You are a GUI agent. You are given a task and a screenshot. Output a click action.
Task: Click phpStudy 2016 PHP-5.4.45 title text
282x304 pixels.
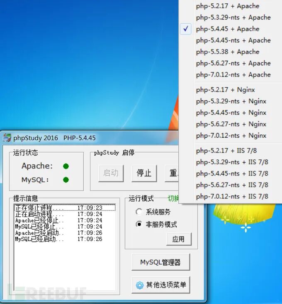tap(54, 138)
